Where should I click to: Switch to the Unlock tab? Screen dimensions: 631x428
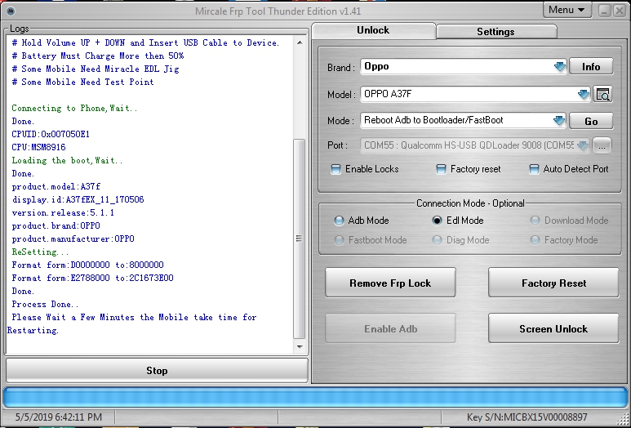coord(373,30)
